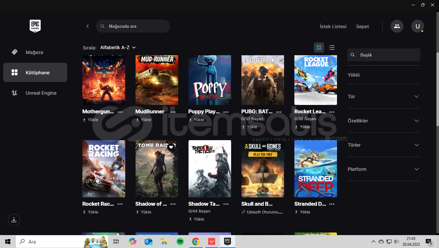Open the user profile avatar
Viewport: 439px width, 248px height.
(417, 26)
